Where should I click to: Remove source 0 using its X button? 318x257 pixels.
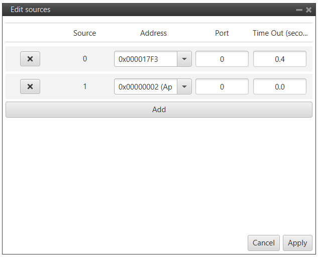[x=30, y=59]
